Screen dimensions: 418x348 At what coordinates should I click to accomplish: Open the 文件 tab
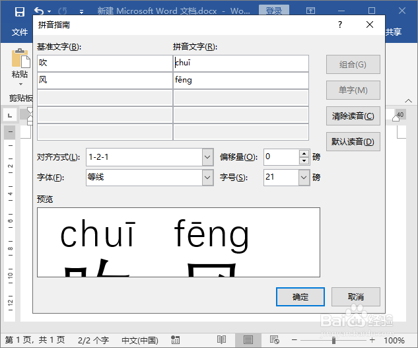pos(20,32)
